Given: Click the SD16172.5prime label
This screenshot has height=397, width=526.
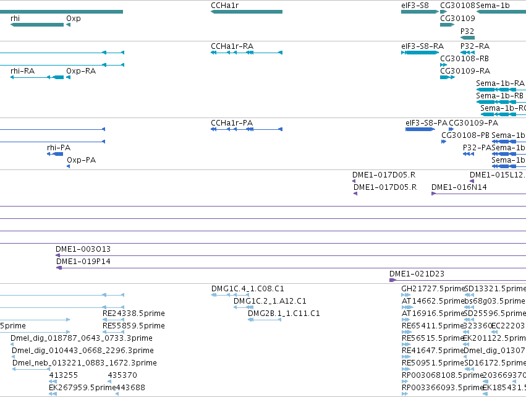Looking at the screenshot, I should (x=495, y=363).
